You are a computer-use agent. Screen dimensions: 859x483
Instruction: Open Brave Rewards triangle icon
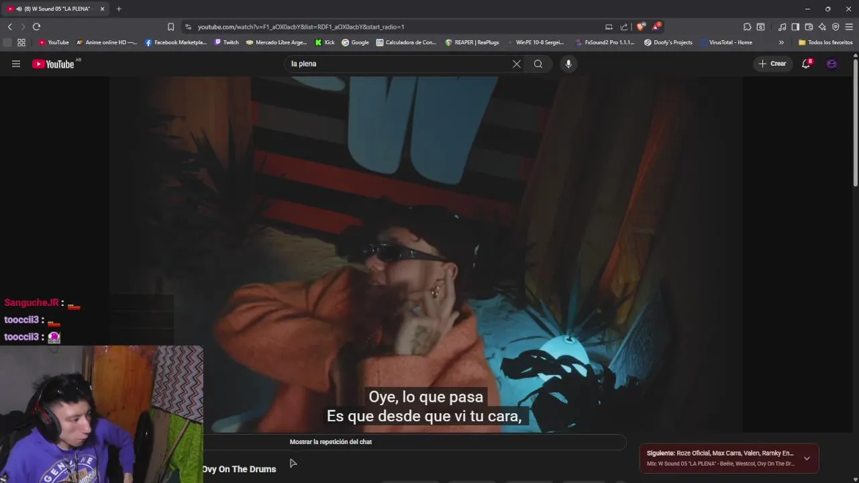coord(656,27)
